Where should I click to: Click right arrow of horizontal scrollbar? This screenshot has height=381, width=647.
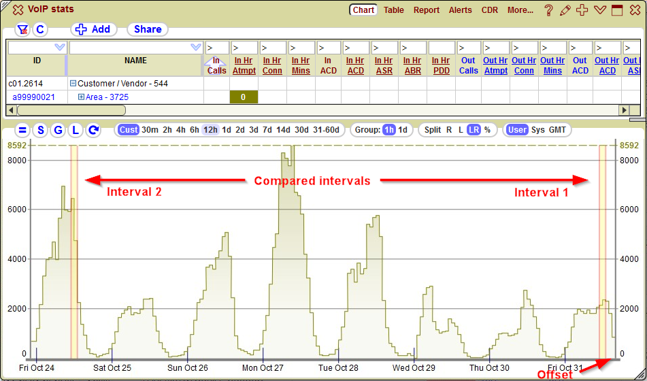pyautogui.click(x=625, y=110)
